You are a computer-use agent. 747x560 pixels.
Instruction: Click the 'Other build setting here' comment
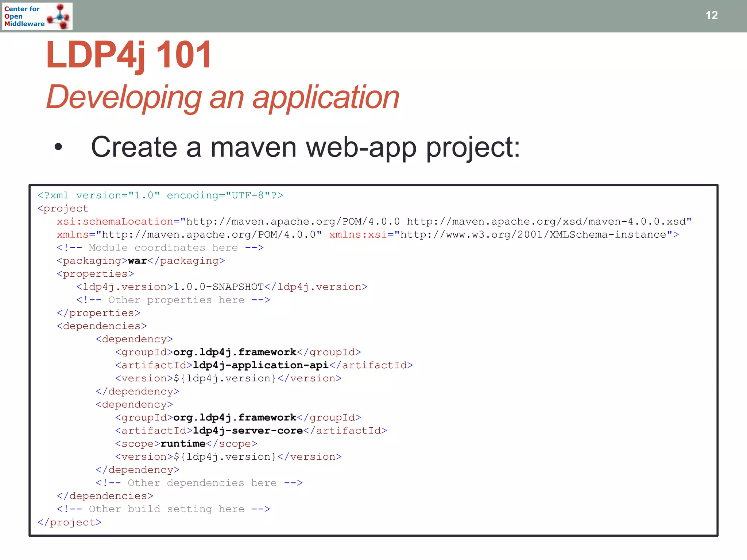tap(163, 509)
